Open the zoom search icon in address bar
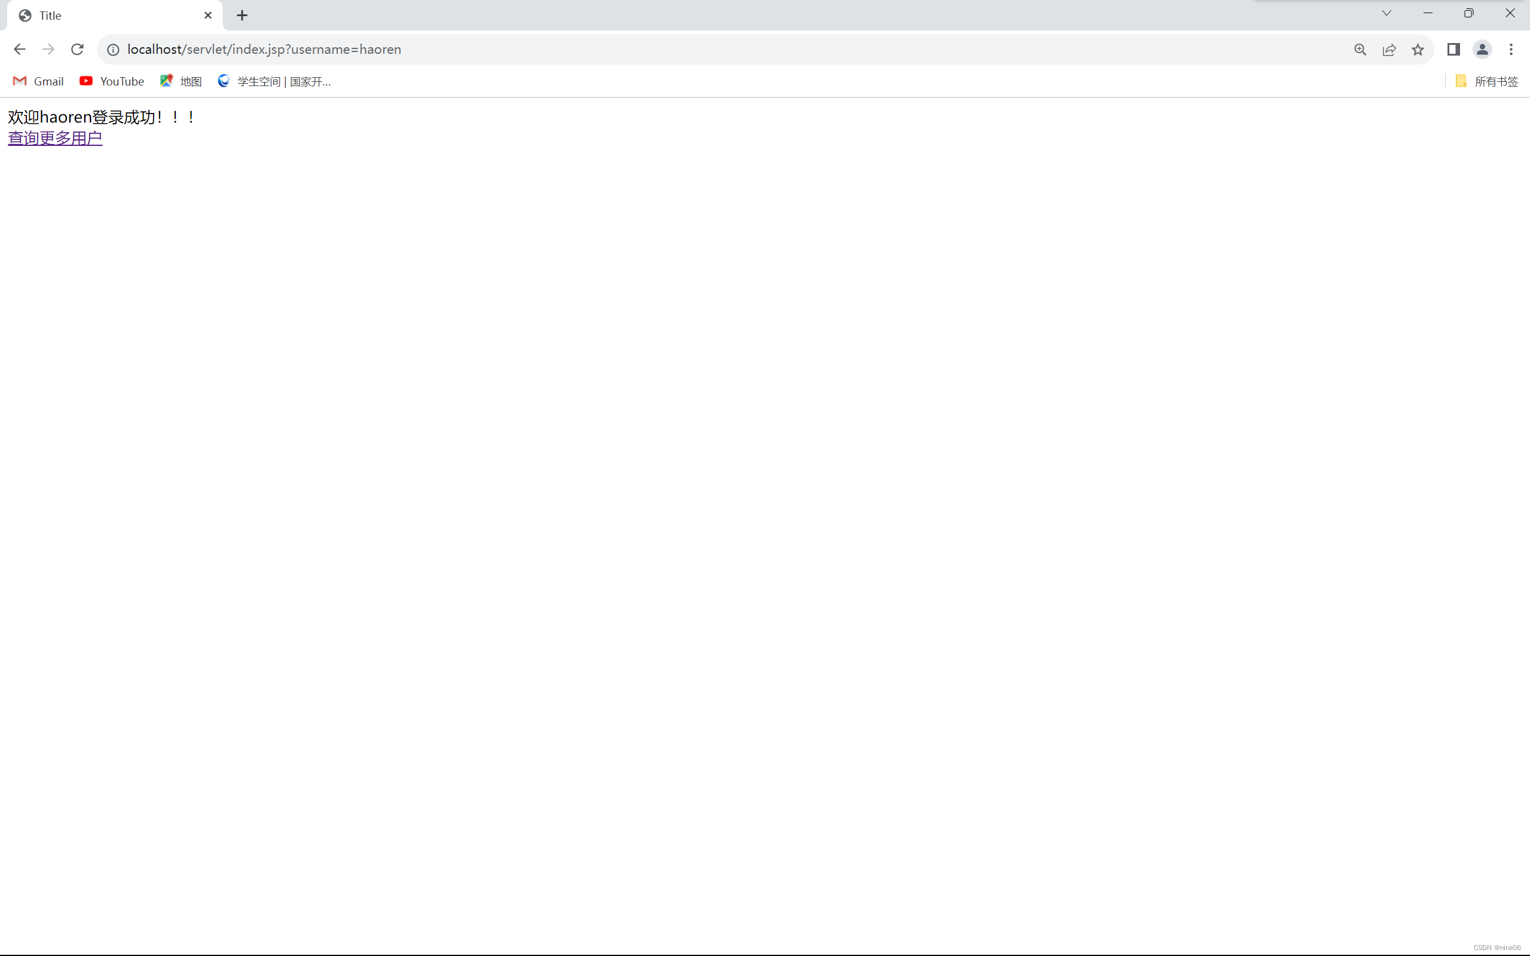This screenshot has width=1530, height=956. pyautogui.click(x=1360, y=49)
